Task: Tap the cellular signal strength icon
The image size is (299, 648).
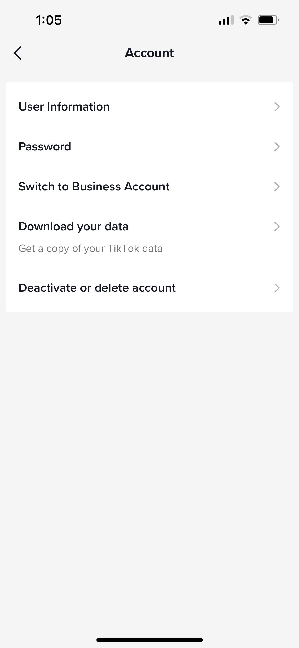Action: [226, 20]
